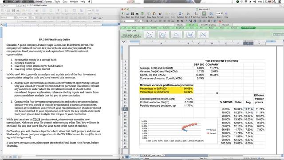
Task: Click the Save floppy icon in Excel
Action: tap(133, 14)
